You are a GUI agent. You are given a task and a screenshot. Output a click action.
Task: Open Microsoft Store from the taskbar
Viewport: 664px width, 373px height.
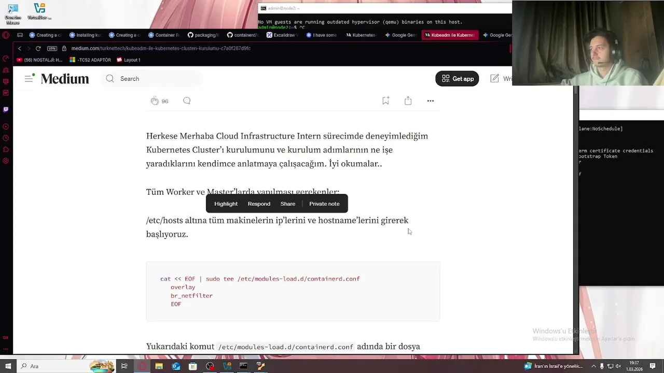tap(193, 366)
